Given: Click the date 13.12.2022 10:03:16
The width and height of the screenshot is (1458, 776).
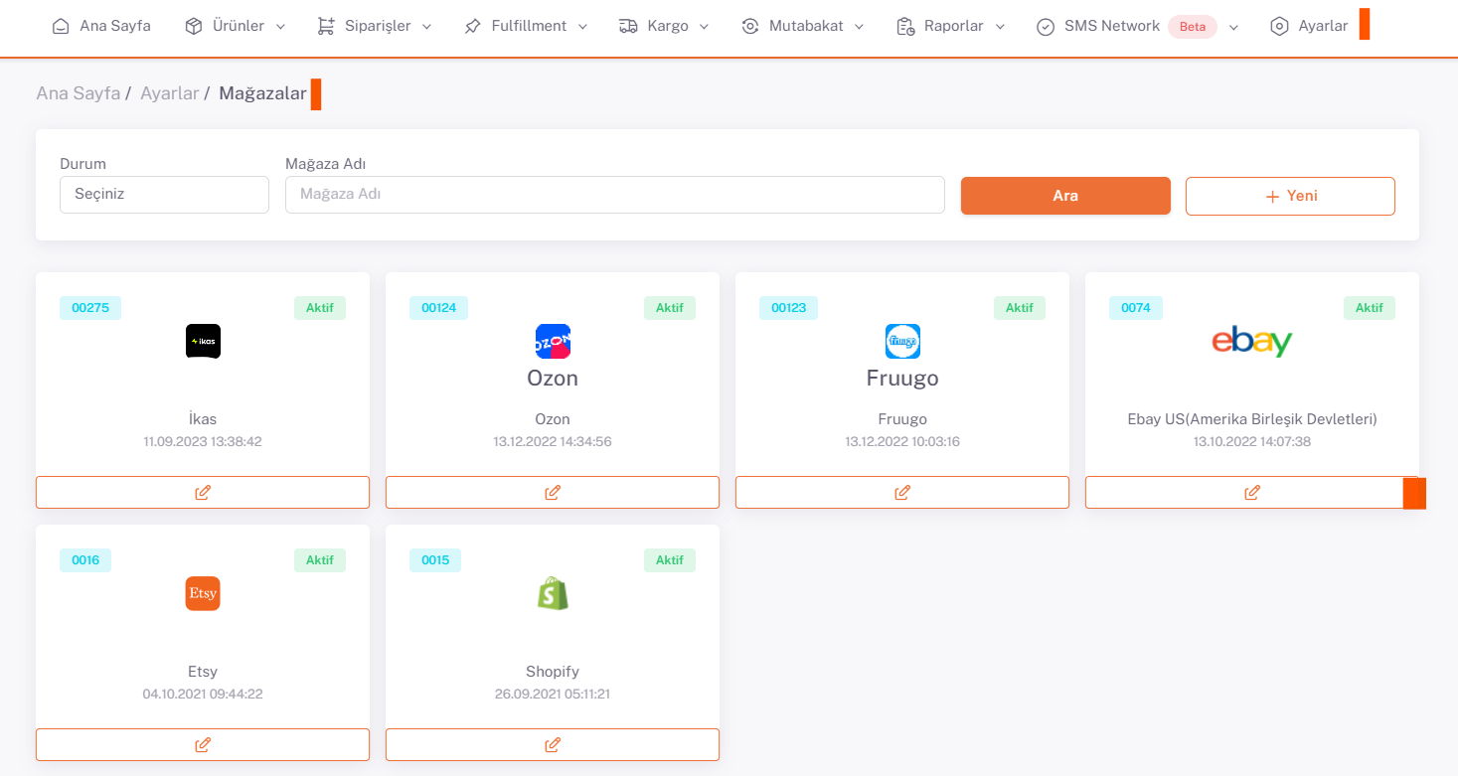Looking at the screenshot, I should [x=902, y=441].
